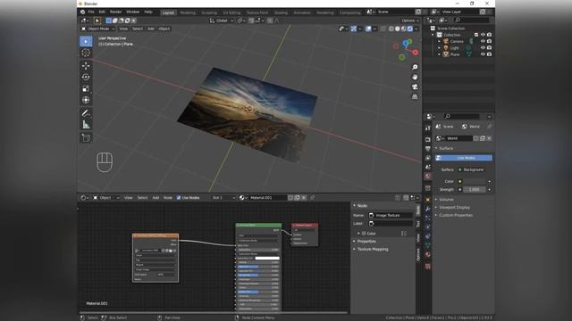Image resolution: width=572 pixels, height=321 pixels.
Task: Open the Object properties tab icon
Action: [x=428, y=200]
